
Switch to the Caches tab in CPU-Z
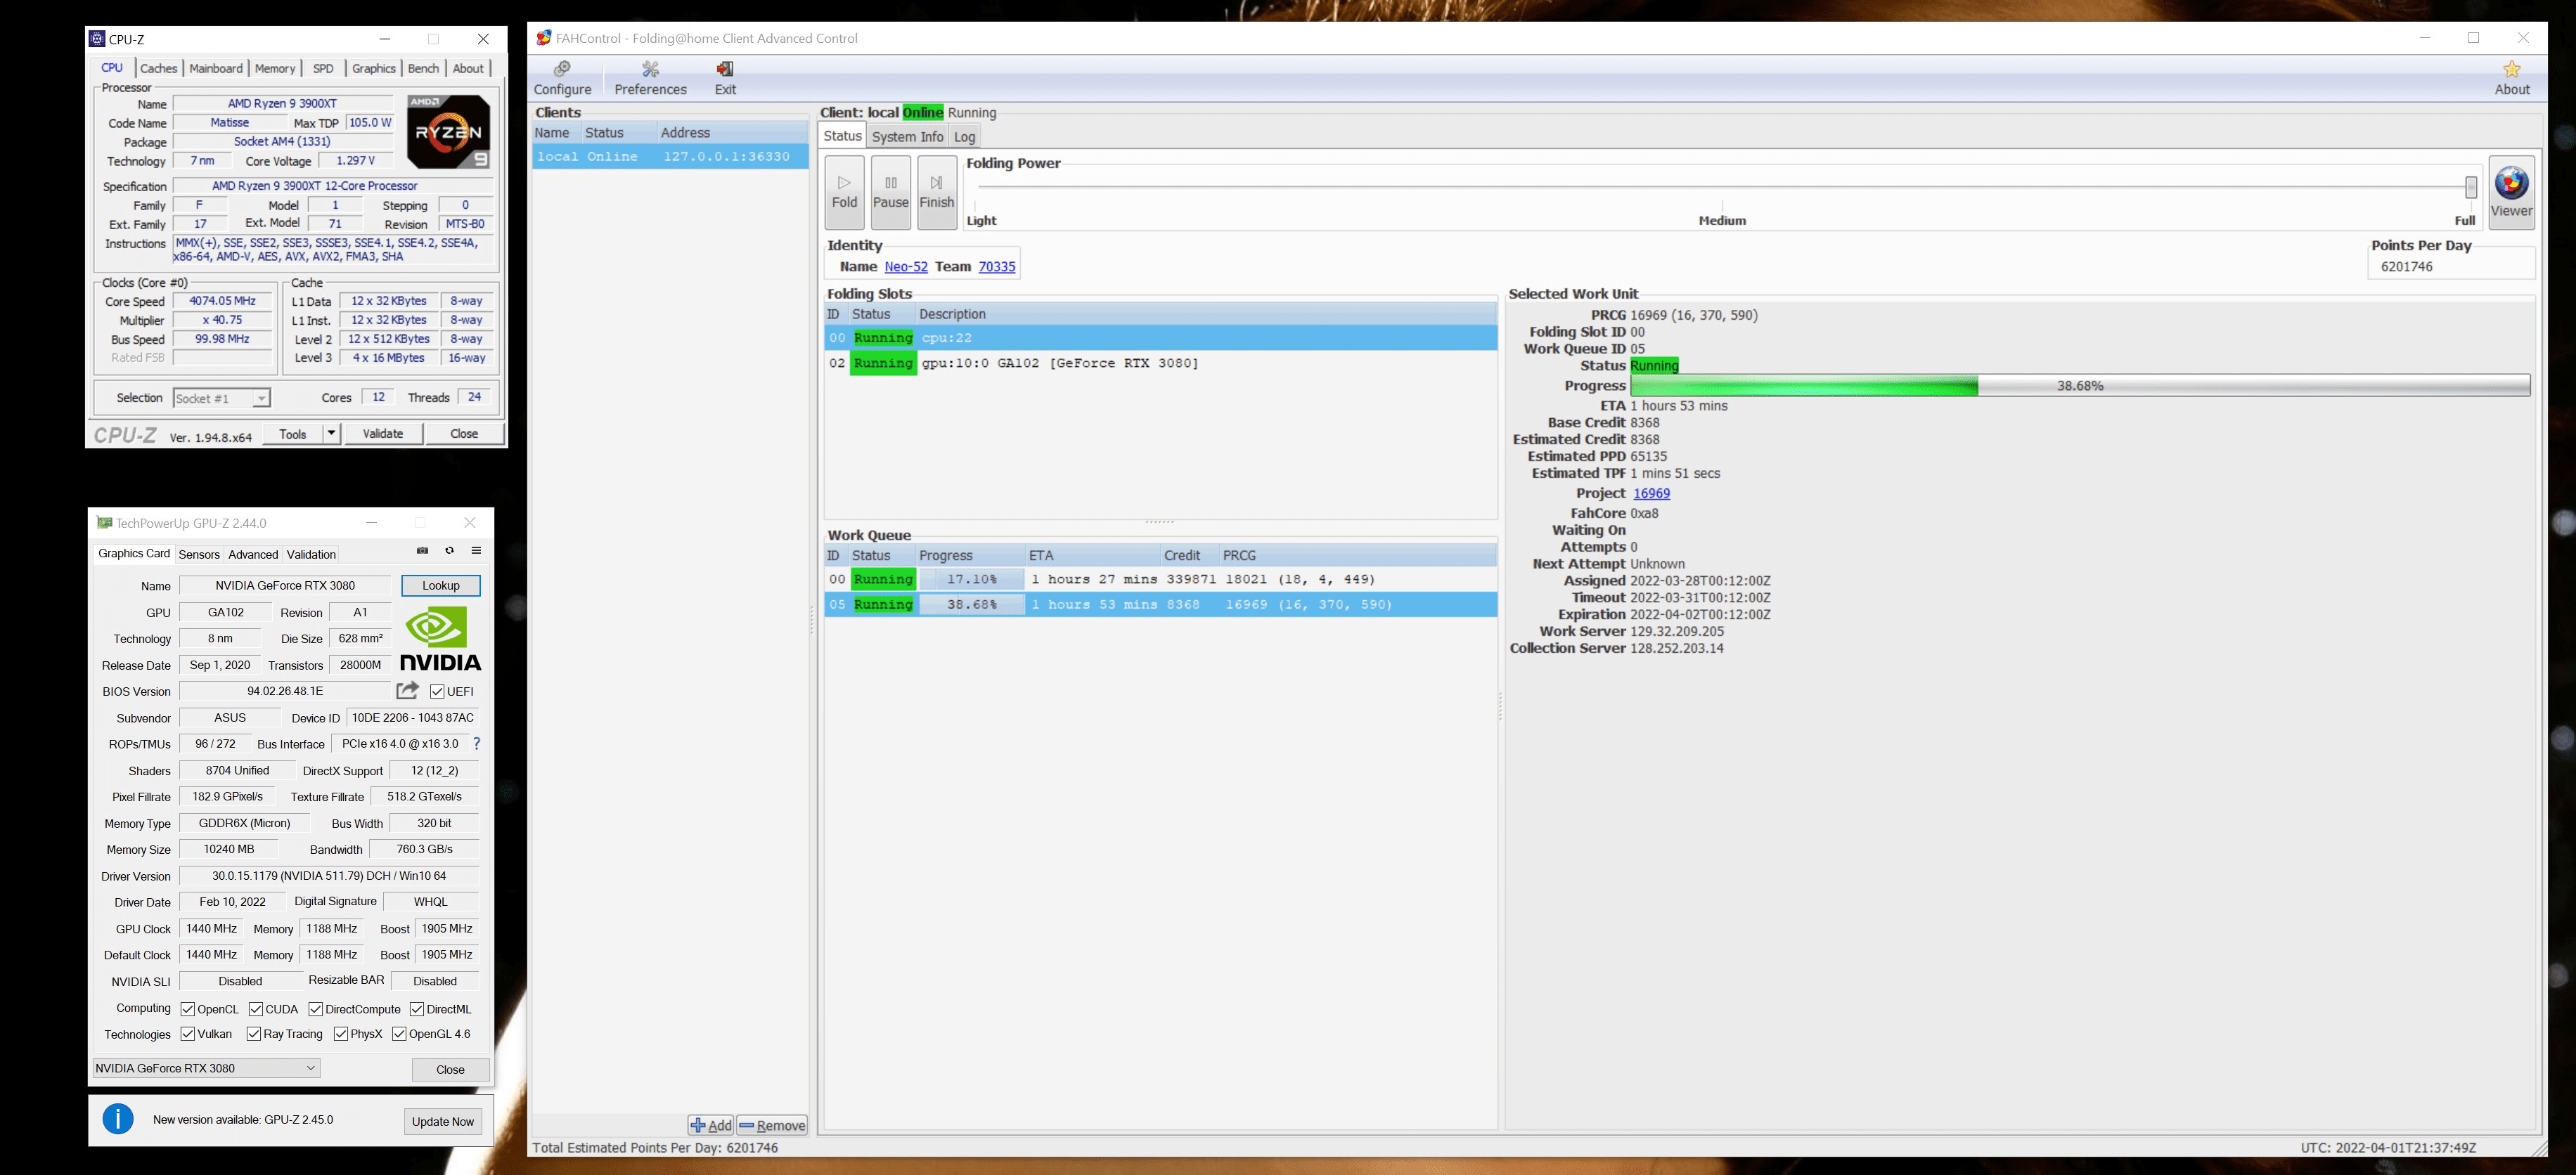point(158,68)
